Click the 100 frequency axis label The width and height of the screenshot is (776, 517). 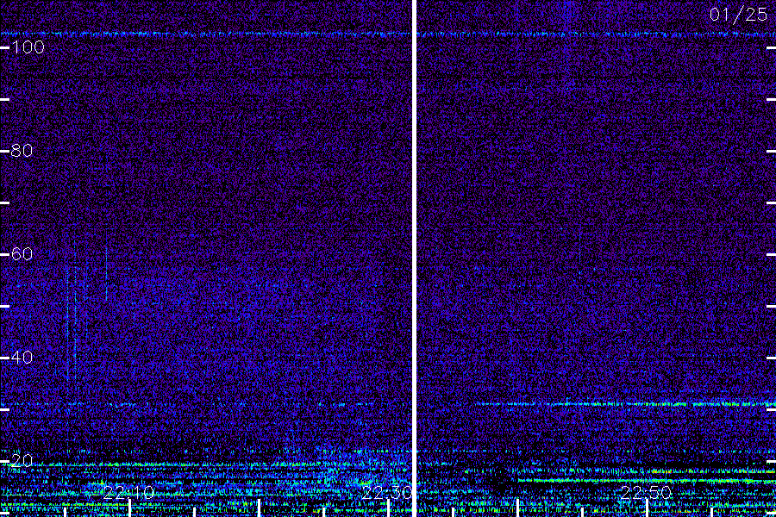[28, 47]
